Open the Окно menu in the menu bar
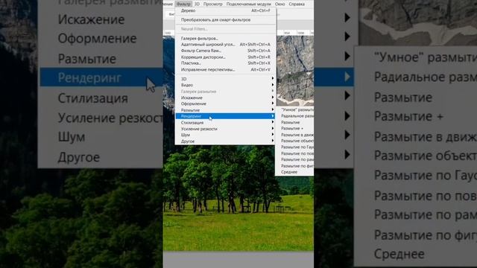Image resolution: width=477 pixels, height=268 pixels. 279,4
